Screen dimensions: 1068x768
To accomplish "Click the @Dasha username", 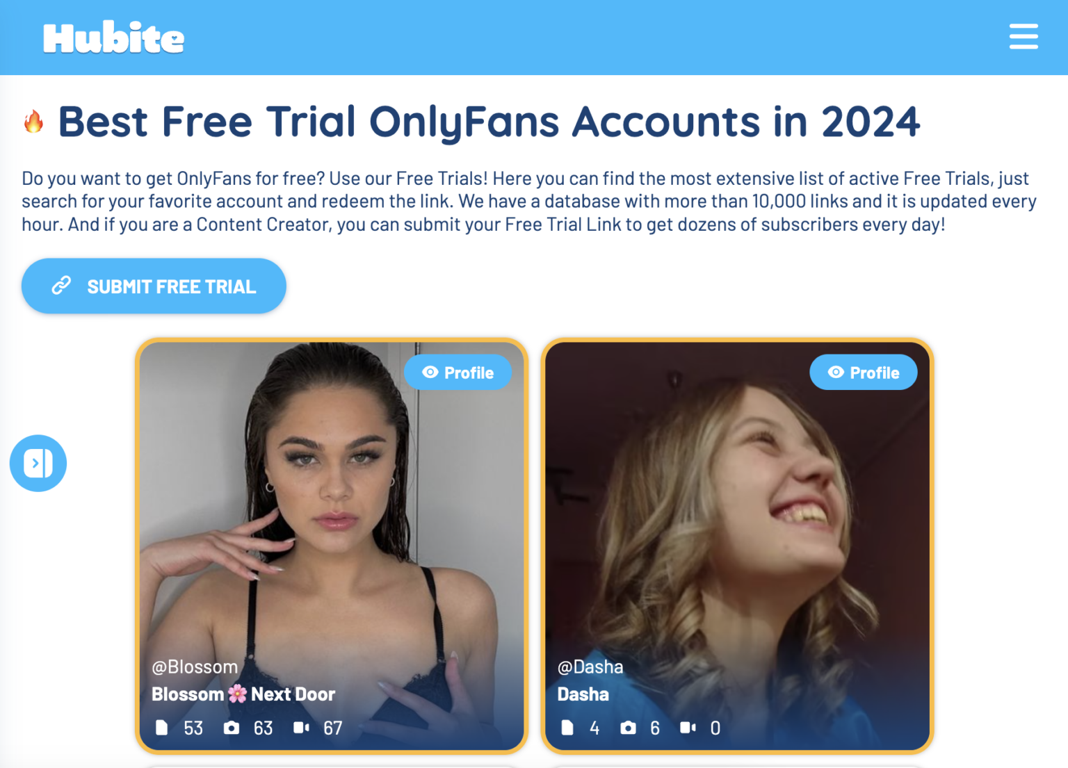I will click(x=590, y=667).
